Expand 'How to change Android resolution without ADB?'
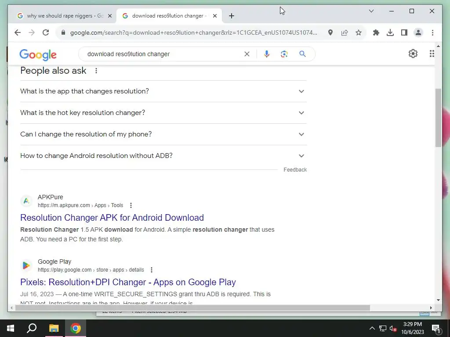Viewport: 450px width, 337px height. tap(163, 156)
